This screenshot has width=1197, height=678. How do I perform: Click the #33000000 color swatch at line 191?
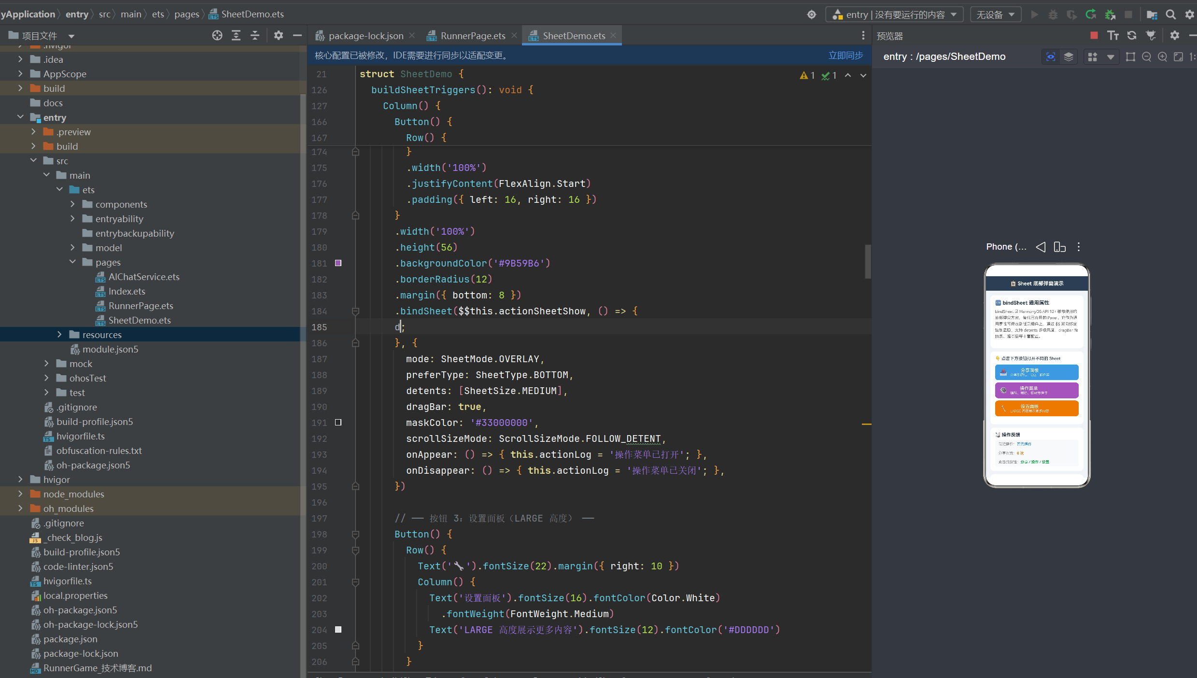[338, 423]
